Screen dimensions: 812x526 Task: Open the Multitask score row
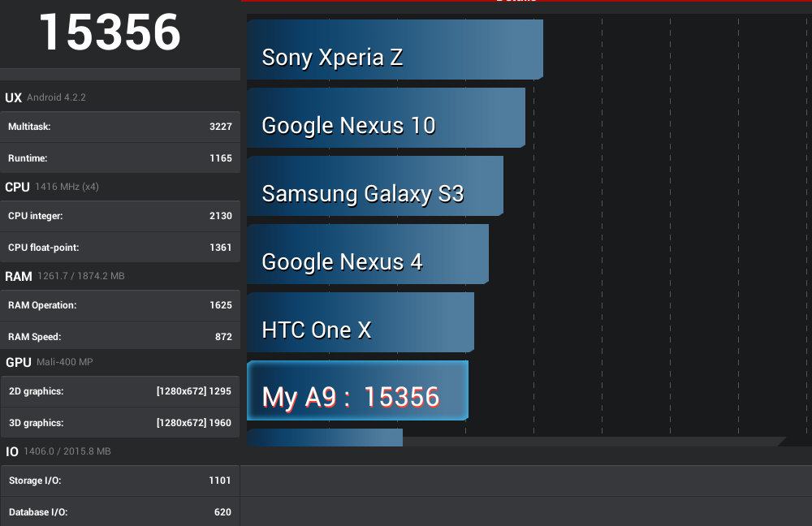(x=120, y=127)
